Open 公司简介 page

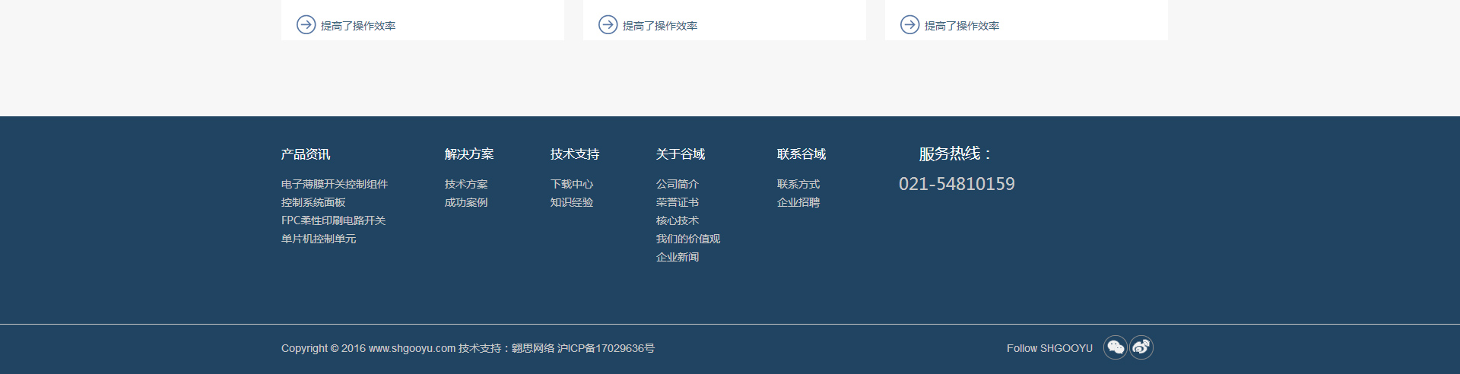click(677, 184)
